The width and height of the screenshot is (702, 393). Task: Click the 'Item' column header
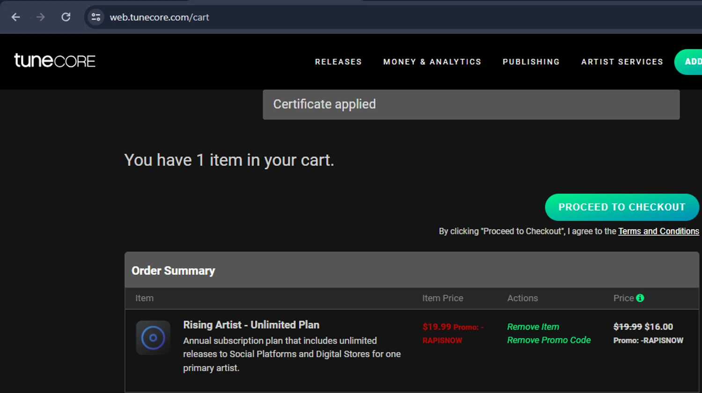[145, 298]
